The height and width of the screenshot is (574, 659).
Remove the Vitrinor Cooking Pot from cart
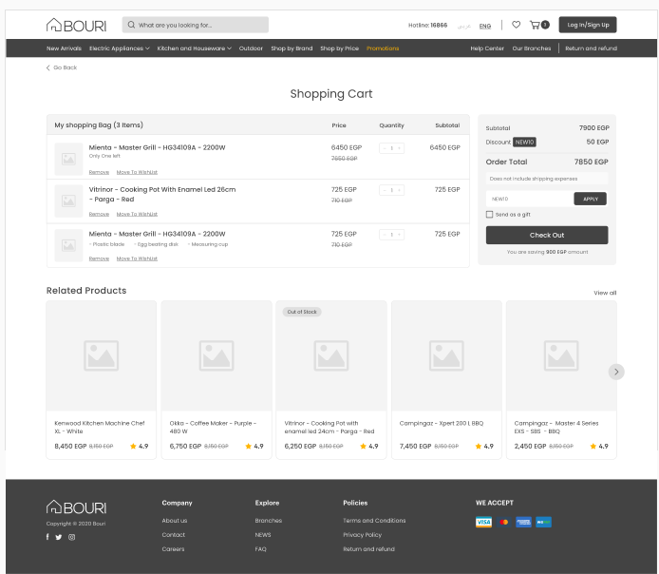(99, 214)
